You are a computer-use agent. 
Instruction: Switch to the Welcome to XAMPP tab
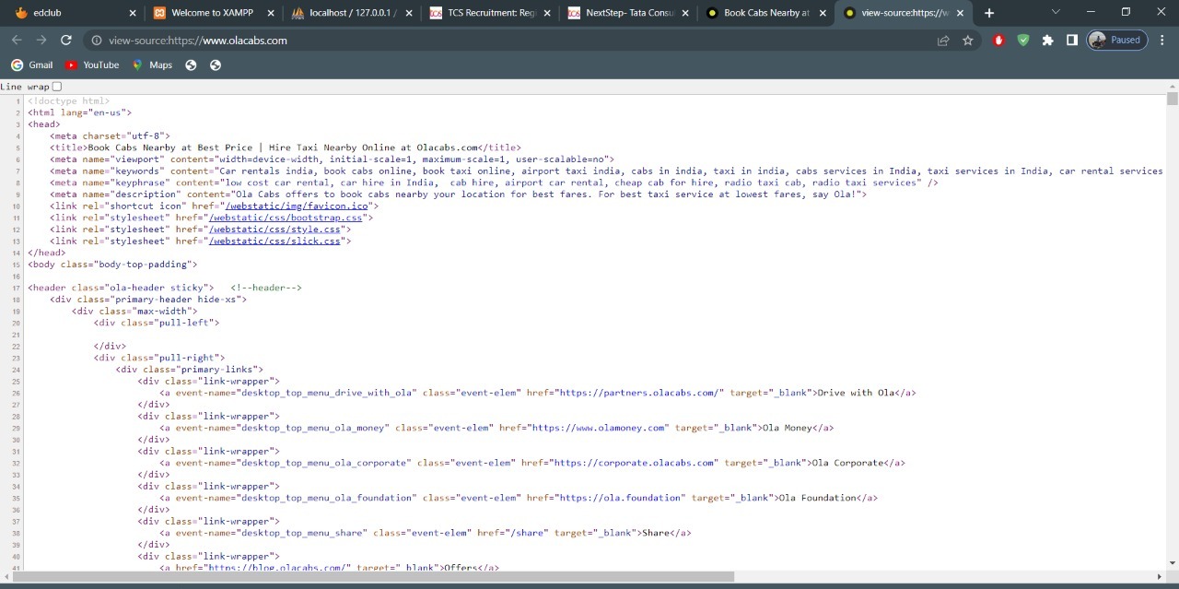[x=214, y=13]
